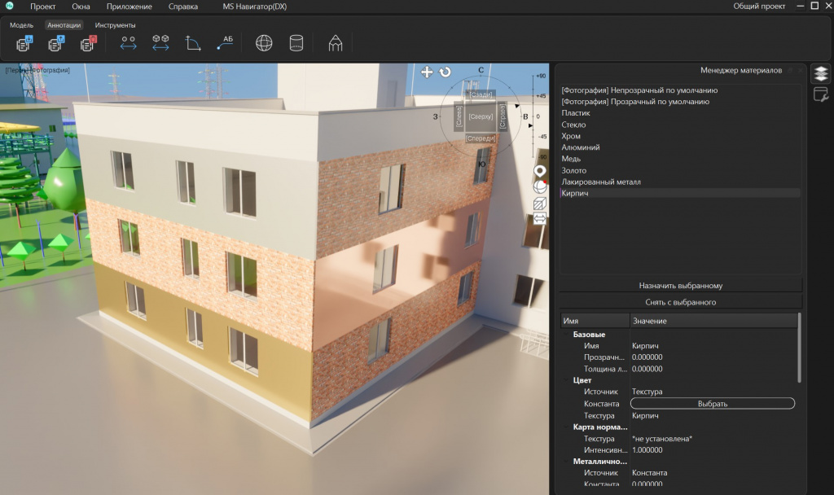Click the Выбрать button for color constant
Viewport: 834px width, 495px height.
click(x=713, y=404)
